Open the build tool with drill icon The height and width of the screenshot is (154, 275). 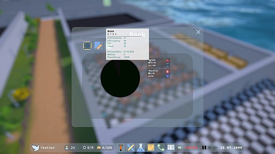click(121, 148)
